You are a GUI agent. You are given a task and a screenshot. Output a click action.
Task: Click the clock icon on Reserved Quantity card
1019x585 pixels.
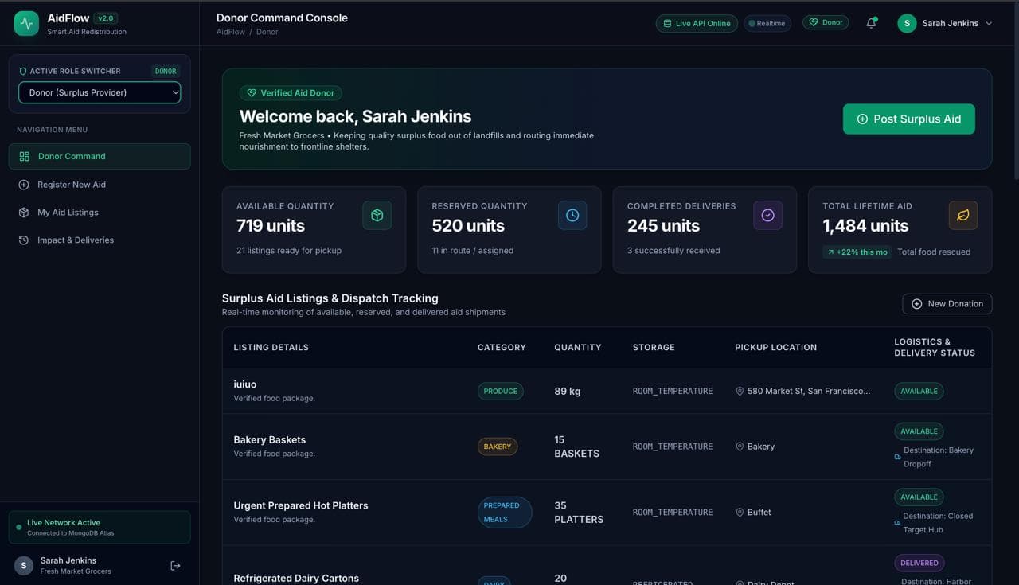[x=572, y=215]
